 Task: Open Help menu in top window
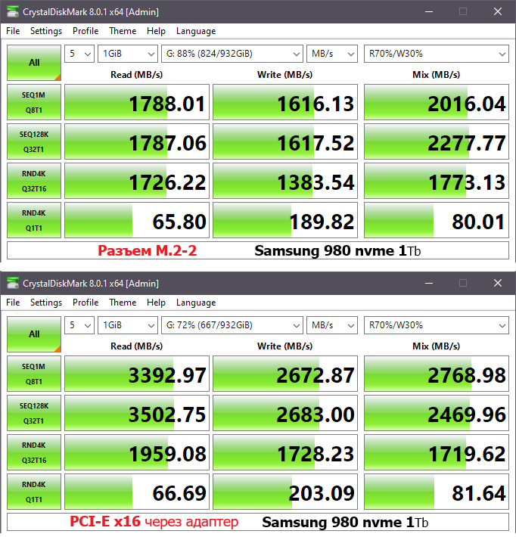coord(156,31)
